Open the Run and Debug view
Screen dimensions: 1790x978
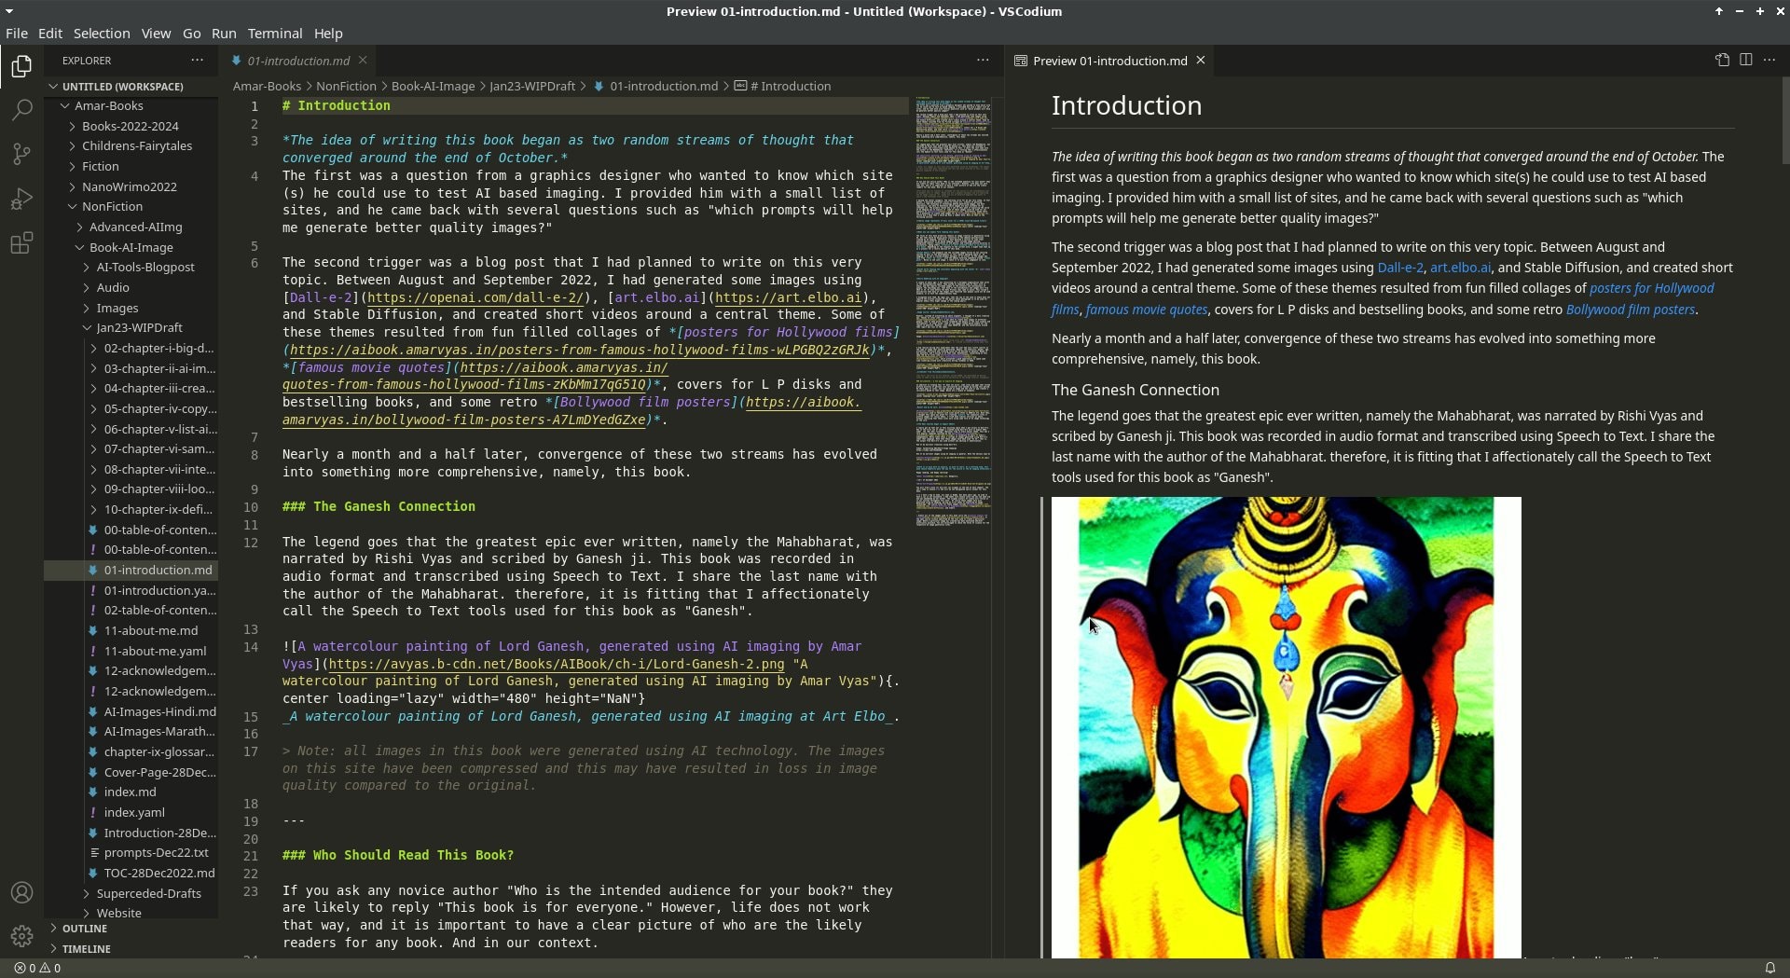[x=21, y=199]
